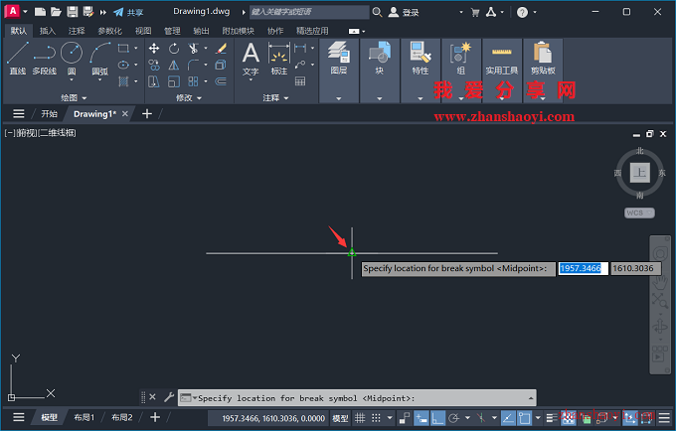Toggle ortho mode in status bar
676x431 pixels.
point(437,418)
